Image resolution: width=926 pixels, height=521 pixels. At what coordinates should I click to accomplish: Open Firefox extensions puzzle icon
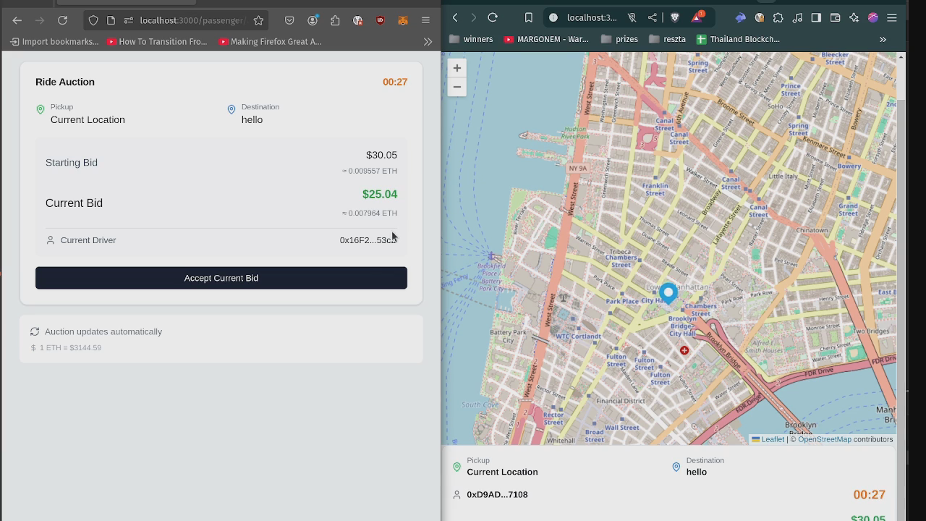(x=335, y=20)
